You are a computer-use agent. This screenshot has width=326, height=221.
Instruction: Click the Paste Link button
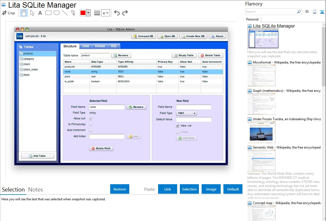coord(168,189)
